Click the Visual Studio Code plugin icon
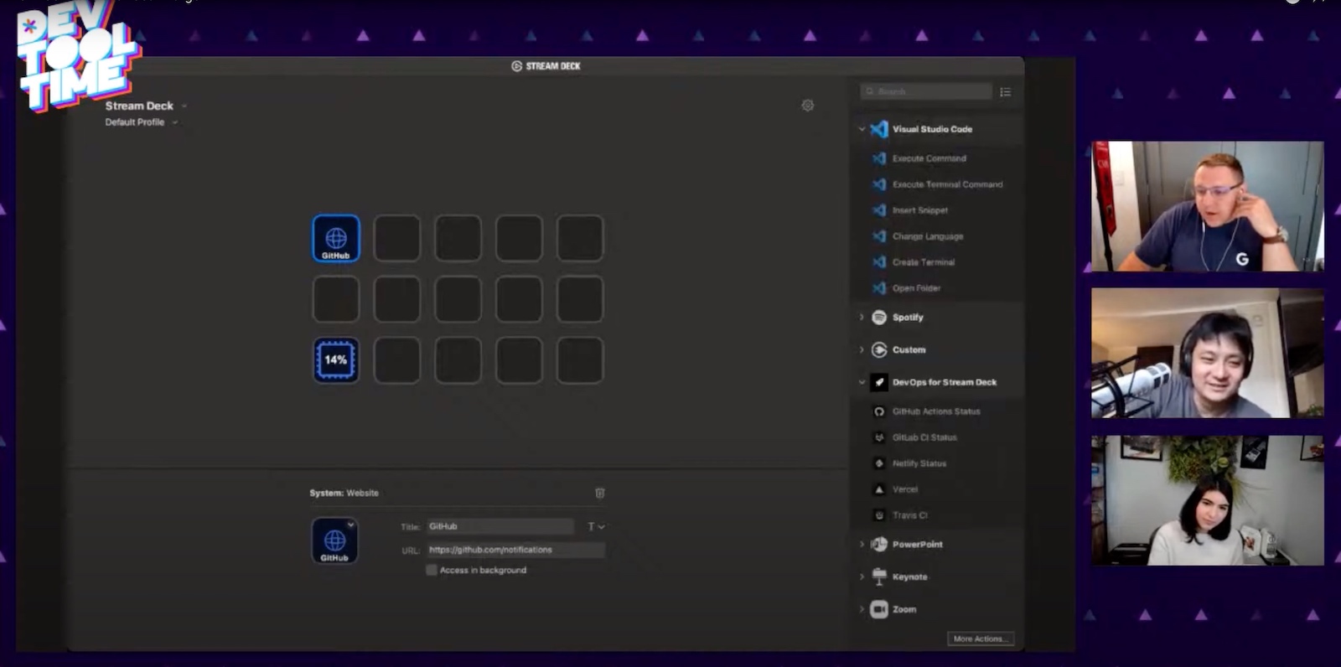This screenshot has height=667, width=1341. pyautogui.click(x=879, y=129)
